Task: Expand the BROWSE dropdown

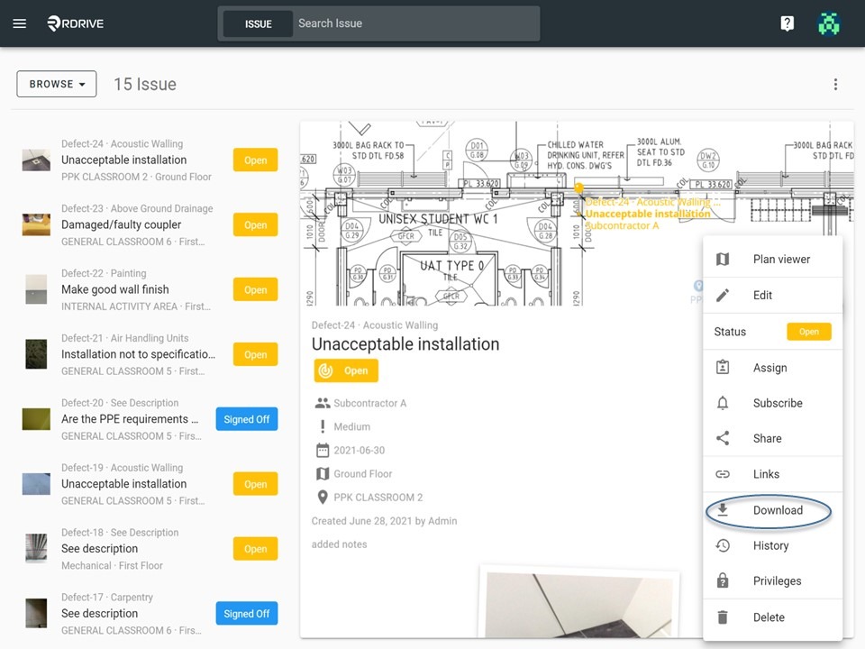Action: [57, 84]
